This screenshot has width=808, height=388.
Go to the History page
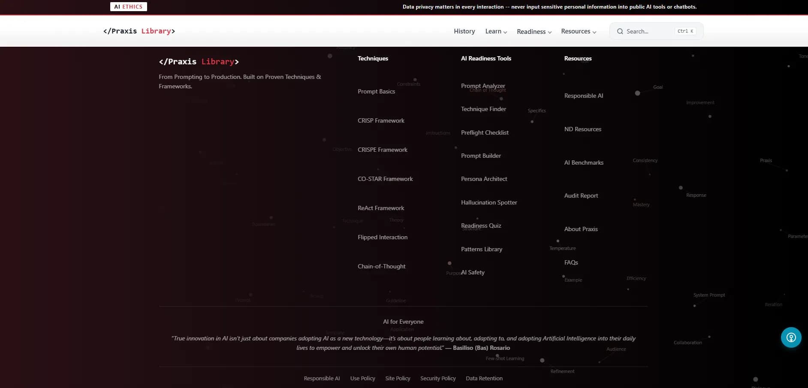[464, 31]
